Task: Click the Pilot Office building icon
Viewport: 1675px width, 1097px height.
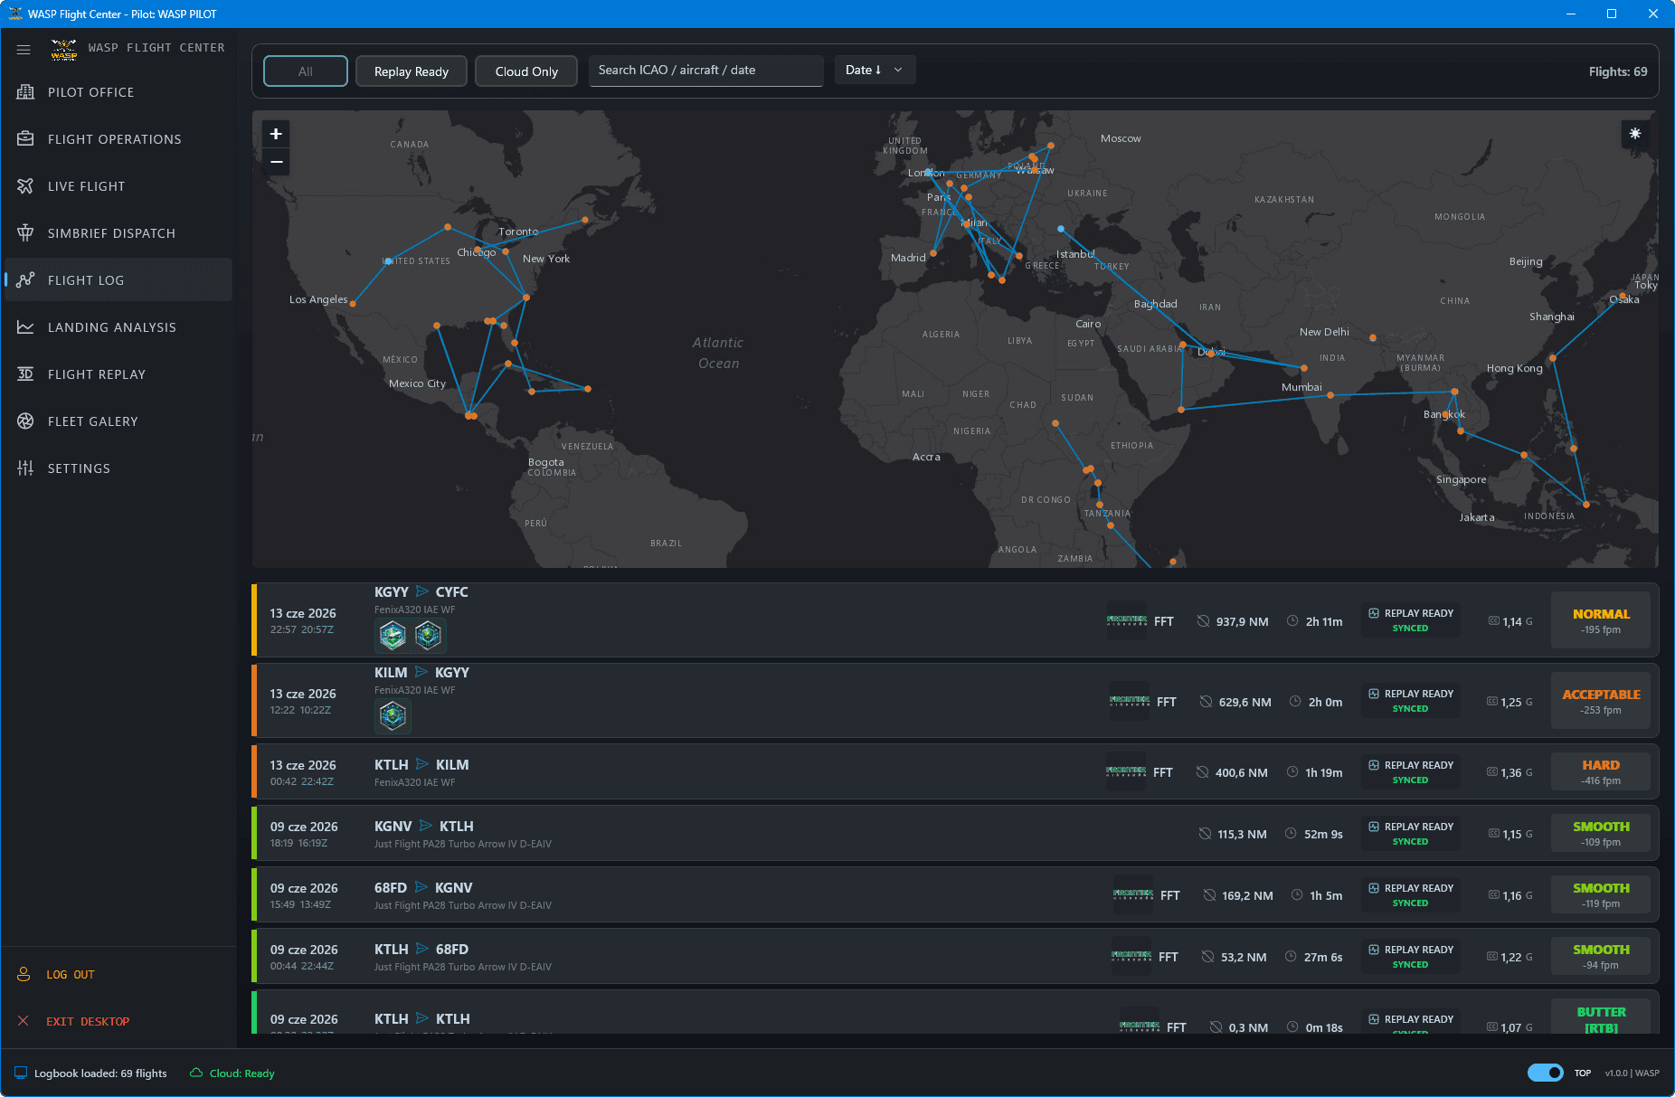Action: point(25,92)
